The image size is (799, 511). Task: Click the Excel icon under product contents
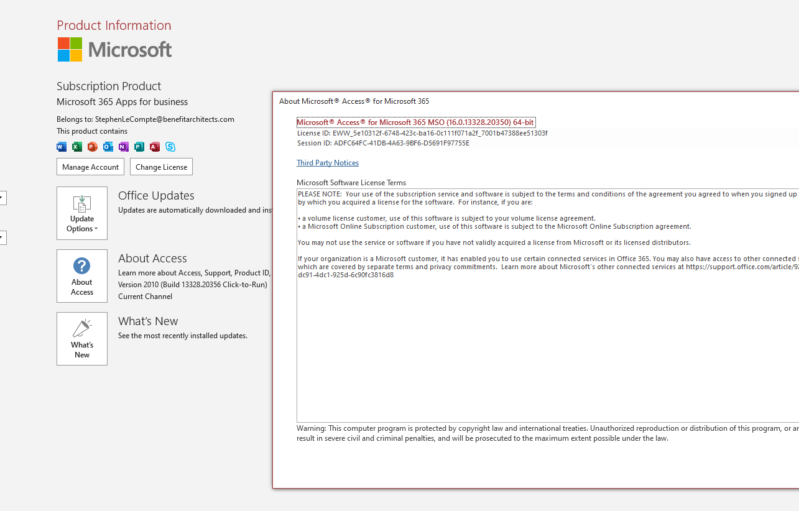coord(77,147)
